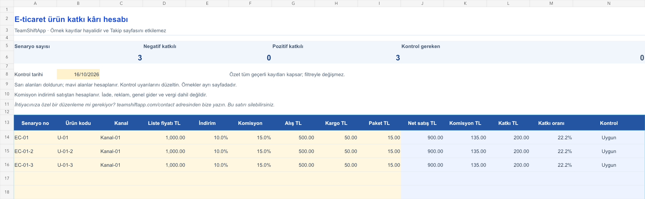Select the 'Uygun' status in row EC-01

point(609,138)
